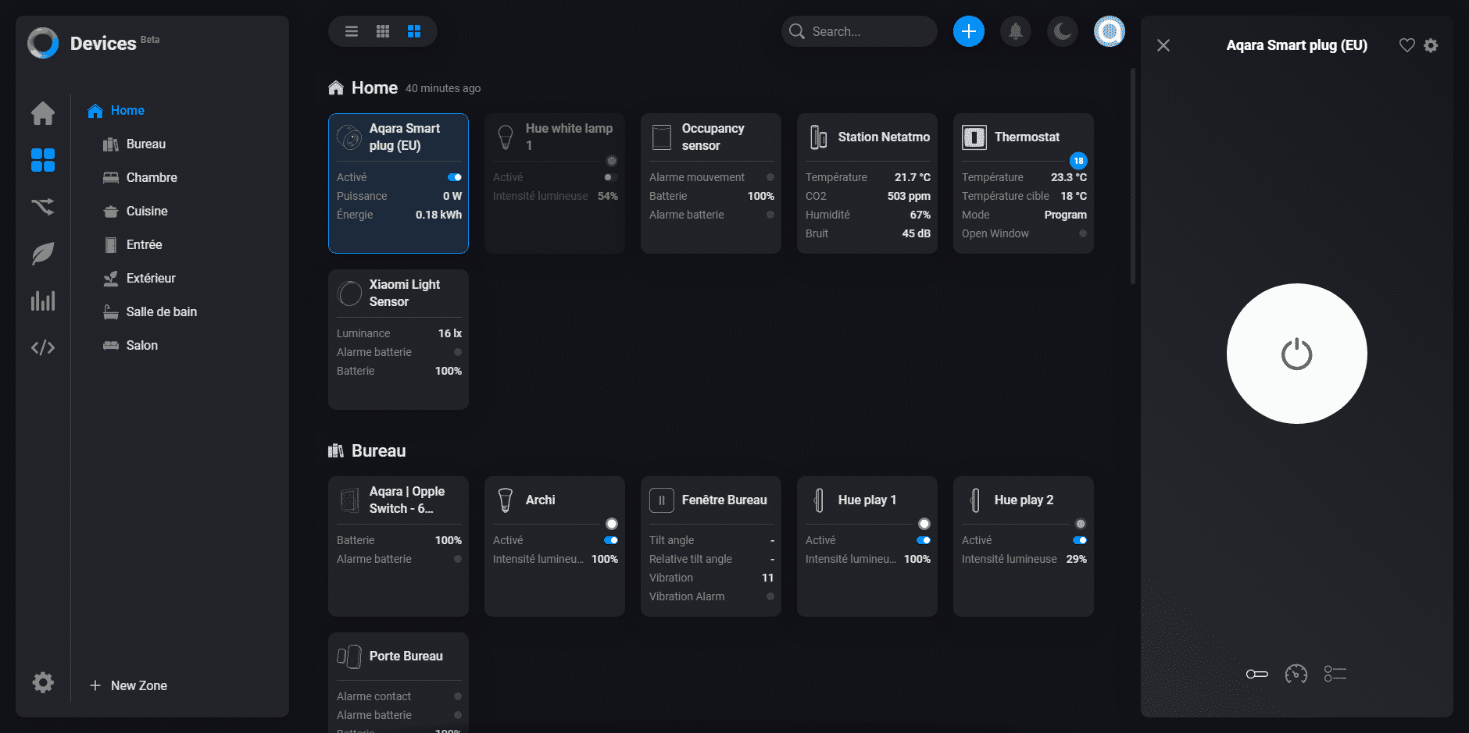The height and width of the screenshot is (733, 1469).
Task: Show the on/off control view in panel
Action: pyautogui.click(x=1257, y=674)
